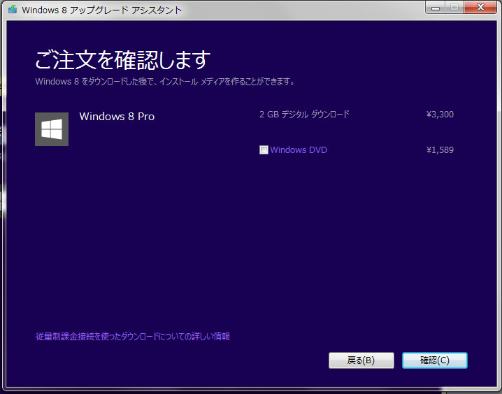Click the 2 GB デジタル ダウンロード text
The width and height of the screenshot is (502, 394).
click(x=304, y=114)
